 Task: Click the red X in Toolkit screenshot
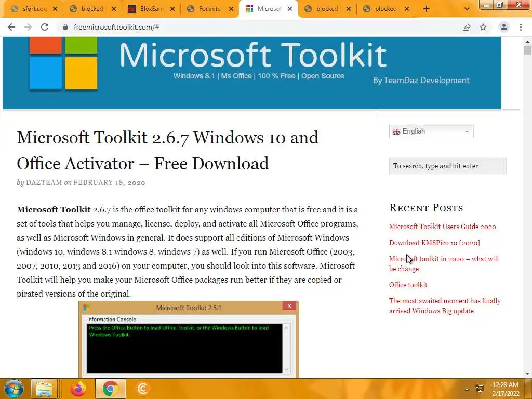[x=289, y=306]
